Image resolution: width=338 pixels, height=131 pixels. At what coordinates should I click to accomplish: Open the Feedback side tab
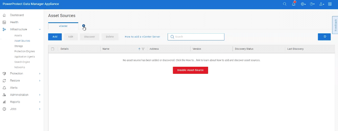pyautogui.click(x=335, y=25)
